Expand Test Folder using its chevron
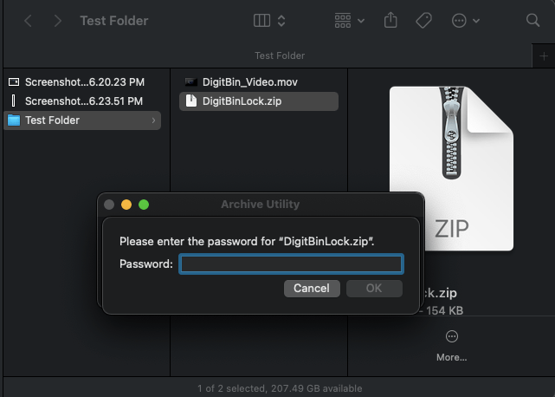This screenshot has width=555, height=397. coord(154,120)
